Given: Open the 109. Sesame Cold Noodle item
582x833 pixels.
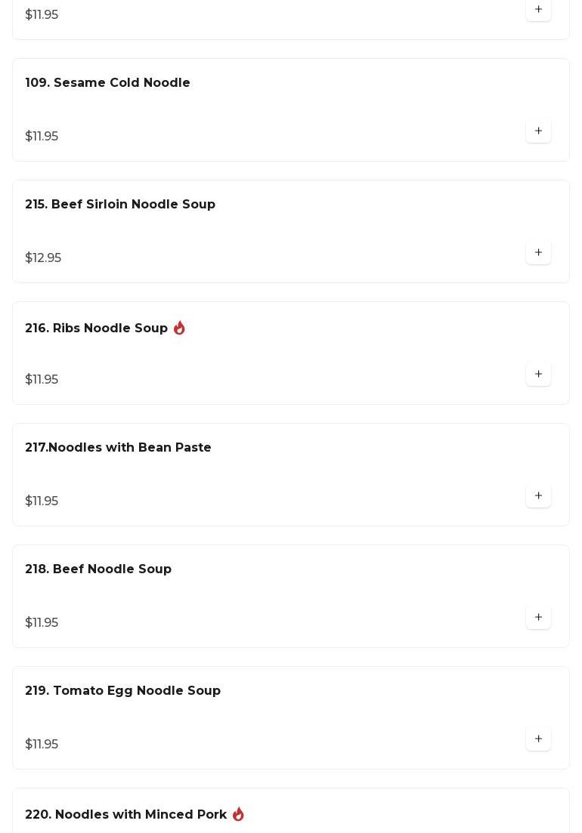Looking at the screenshot, I should coord(107,83).
